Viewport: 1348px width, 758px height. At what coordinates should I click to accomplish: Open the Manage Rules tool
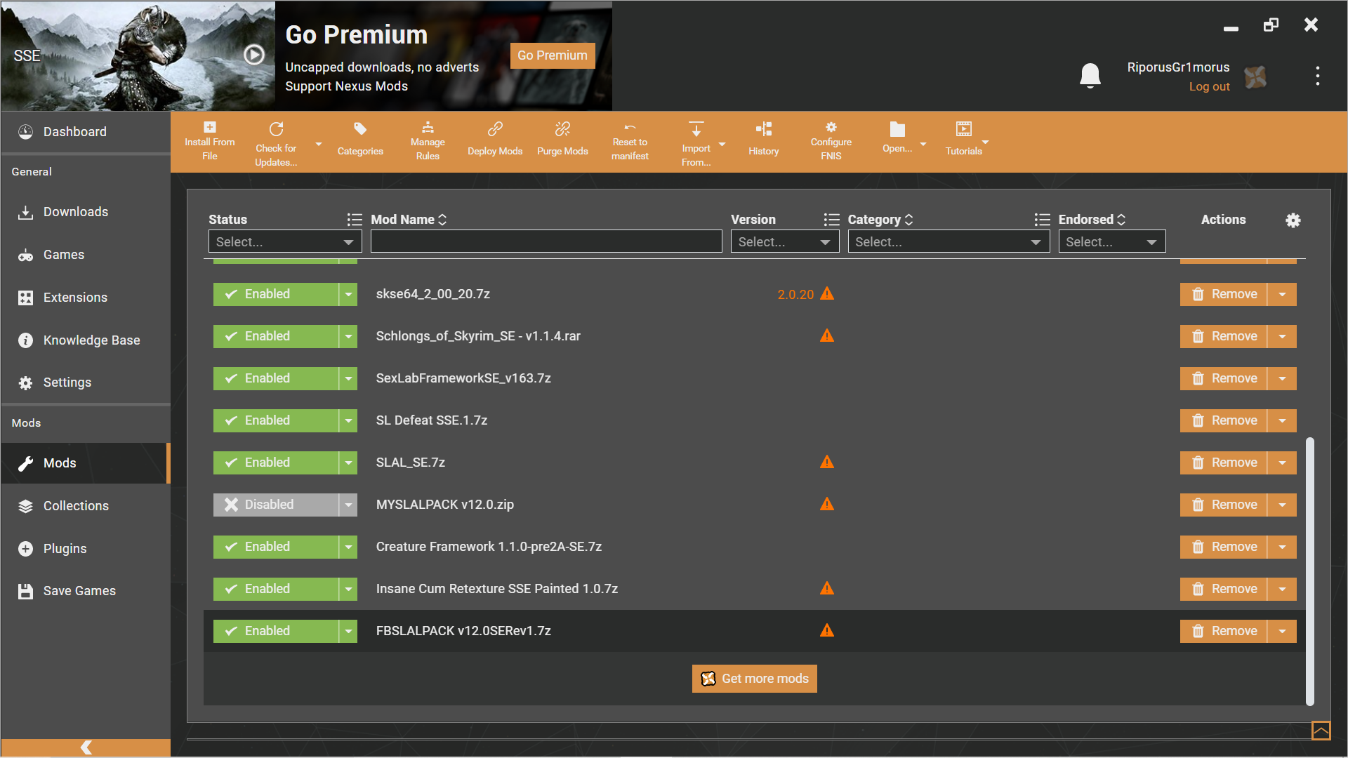(428, 140)
